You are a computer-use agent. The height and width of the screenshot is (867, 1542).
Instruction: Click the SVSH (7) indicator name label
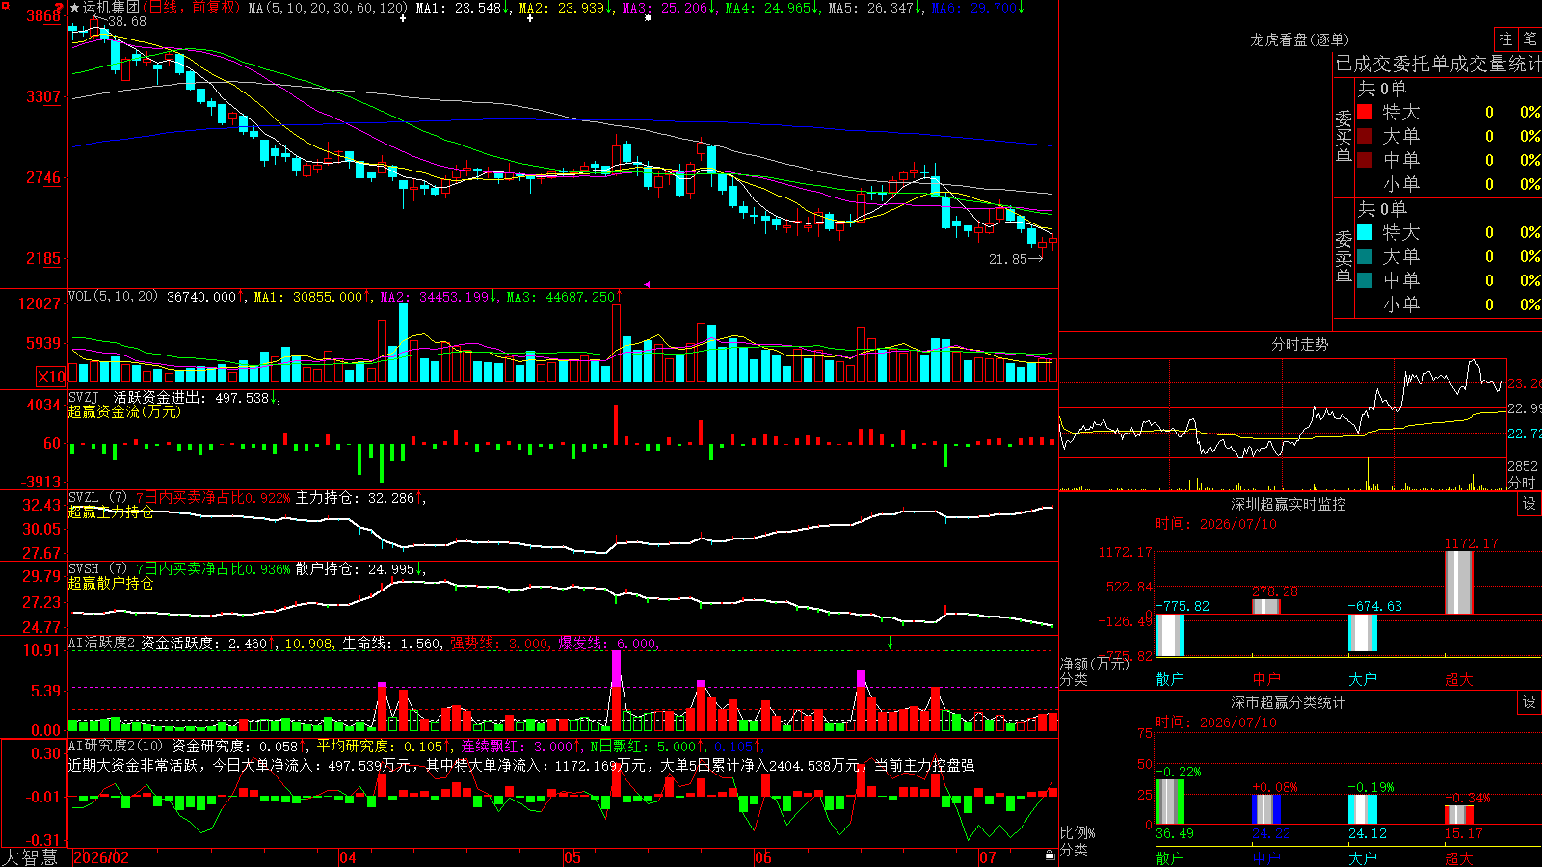[97, 569]
